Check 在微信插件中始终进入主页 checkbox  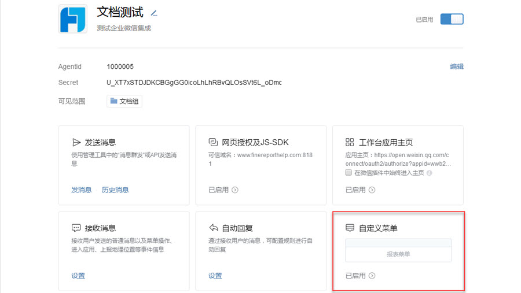(348, 173)
